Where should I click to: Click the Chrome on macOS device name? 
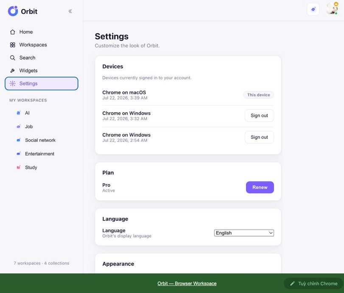[124, 92]
